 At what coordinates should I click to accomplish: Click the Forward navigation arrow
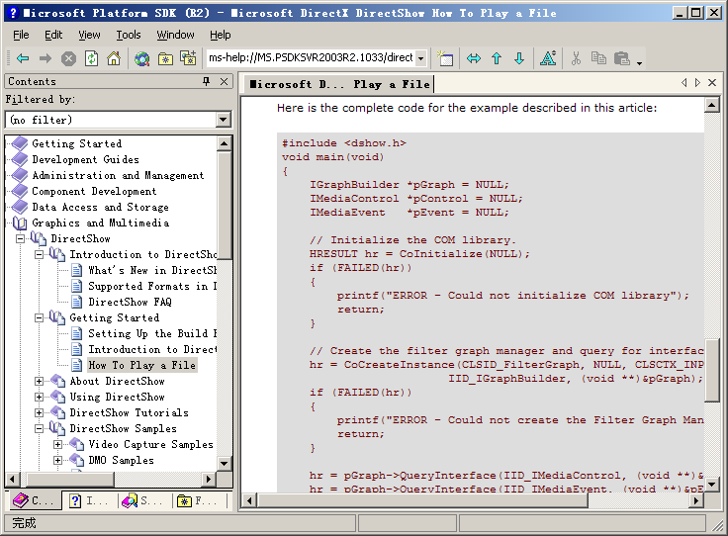coord(45,58)
